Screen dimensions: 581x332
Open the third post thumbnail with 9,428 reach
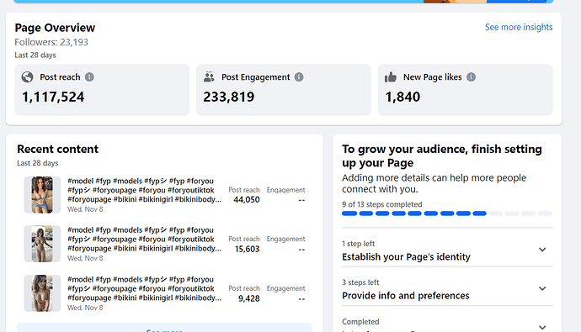coord(42,293)
